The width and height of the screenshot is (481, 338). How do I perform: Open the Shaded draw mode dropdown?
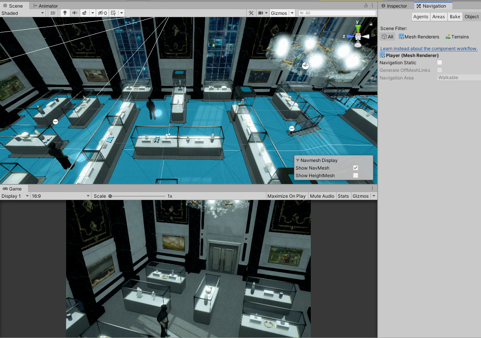[23, 13]
